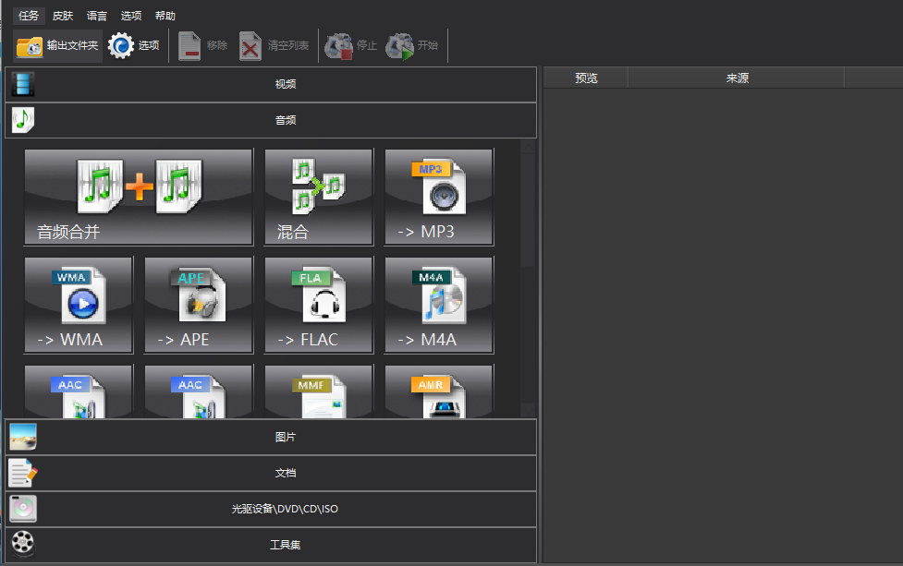The width and height of the screenshot is (903, 566).
Task: Select the -> APE conversion icon
Action: point(198,305)
